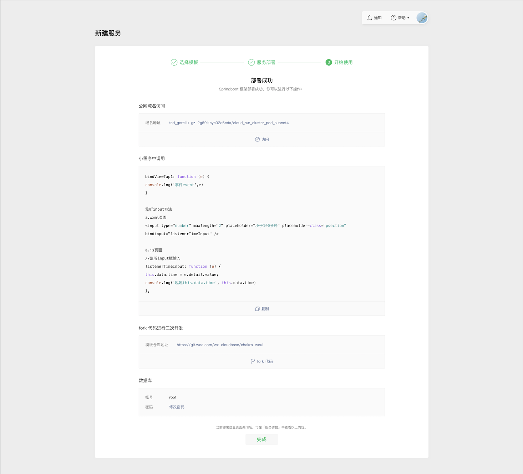This screenshot has height=474, width=523.
Task: Click the notification bell icon
Action: pos(370,18)
